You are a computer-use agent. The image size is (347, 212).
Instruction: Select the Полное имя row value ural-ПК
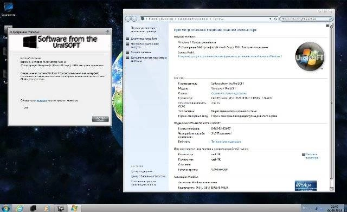[x=216, y=159]
